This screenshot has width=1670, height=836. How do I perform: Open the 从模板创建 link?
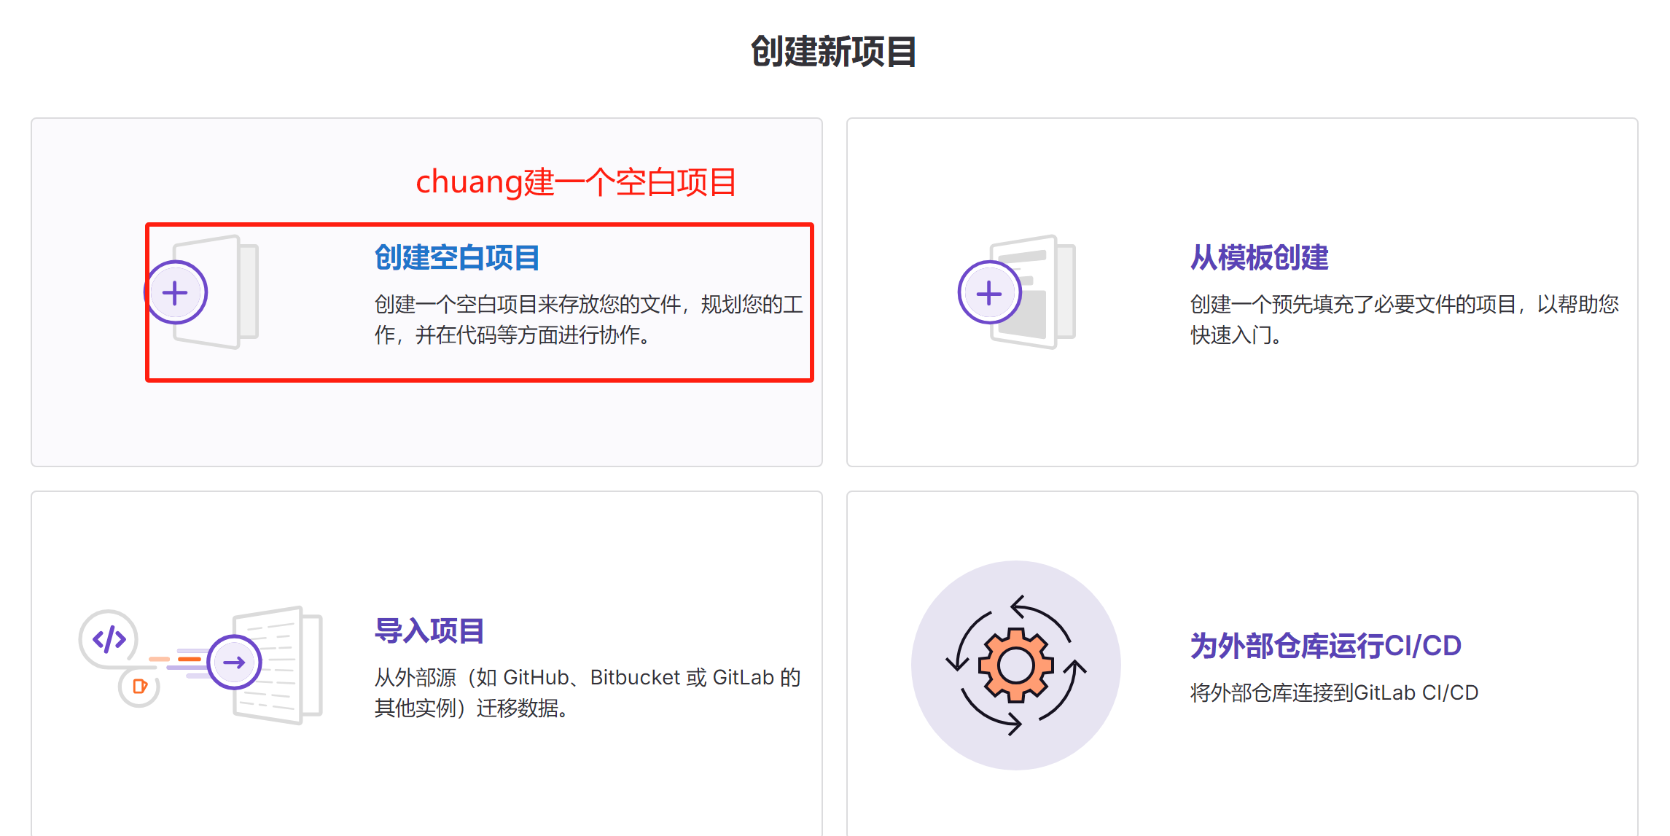coord(1259,258)
